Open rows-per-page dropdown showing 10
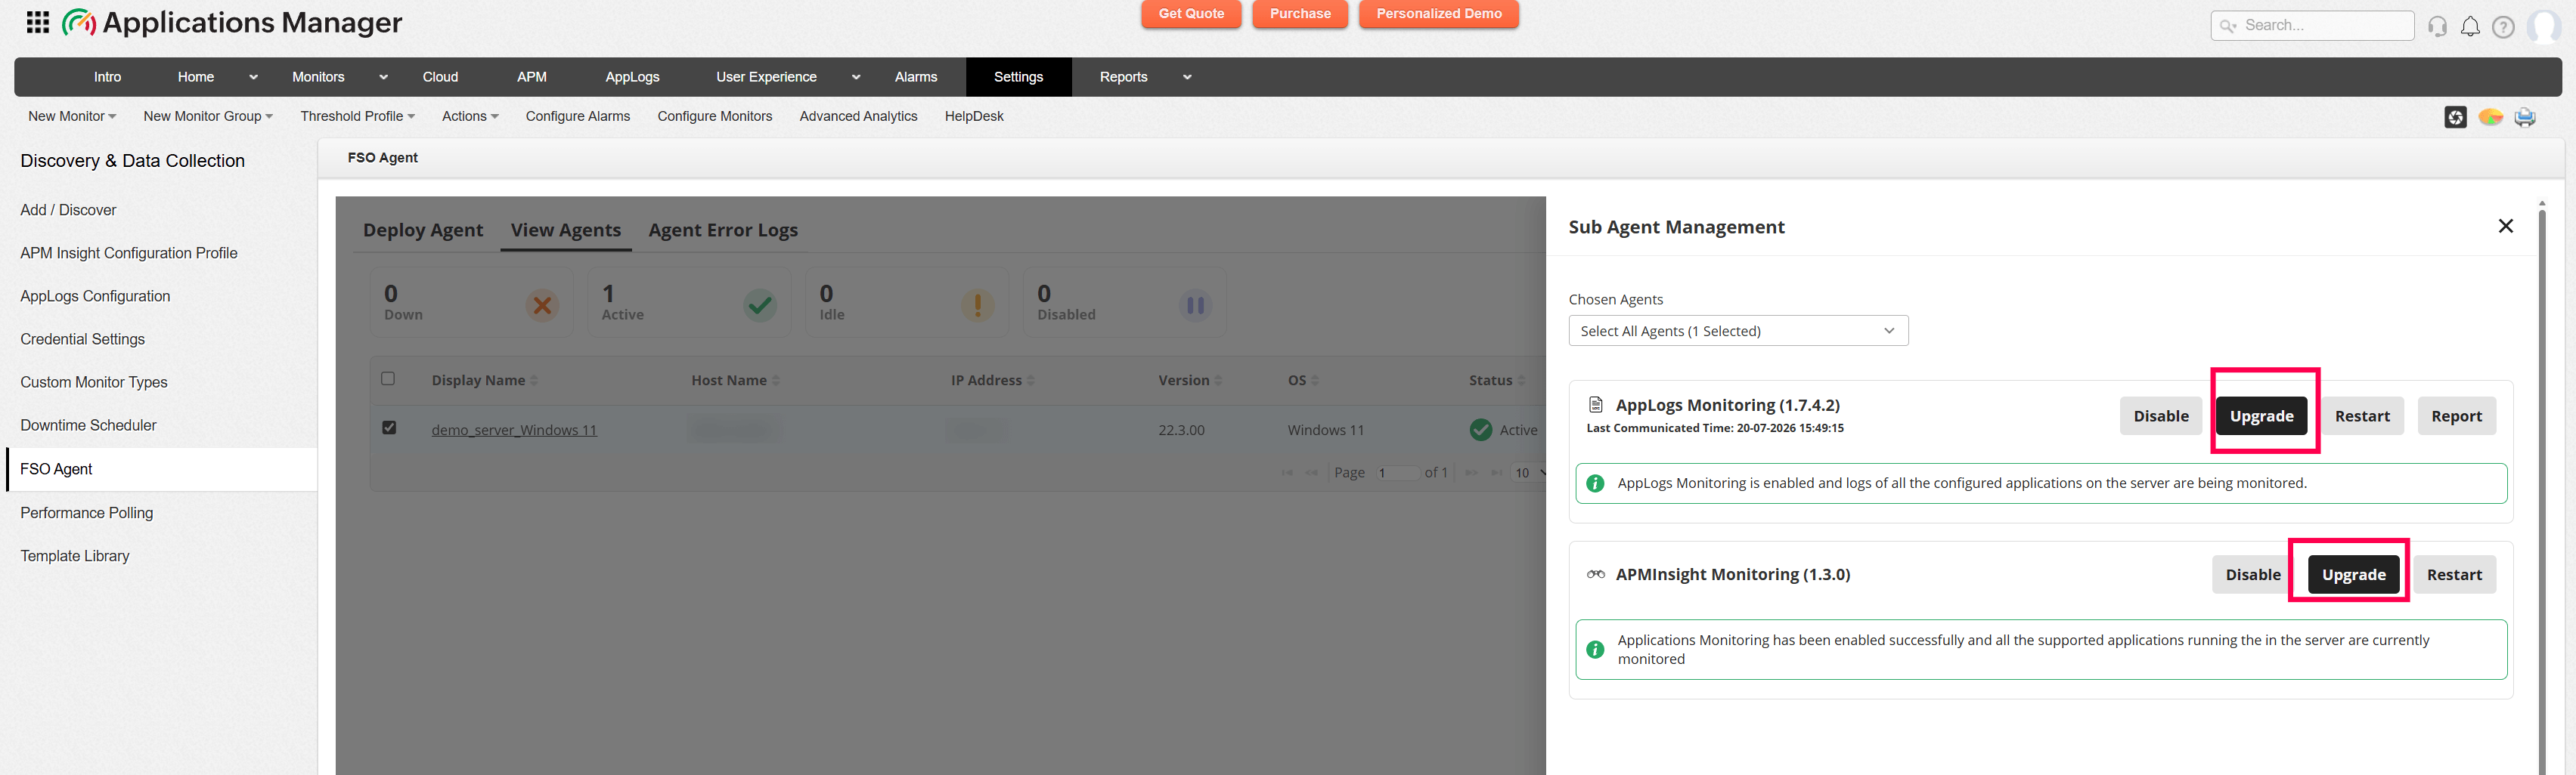This screenshot has width=2576, height=775. (1528, 472)
